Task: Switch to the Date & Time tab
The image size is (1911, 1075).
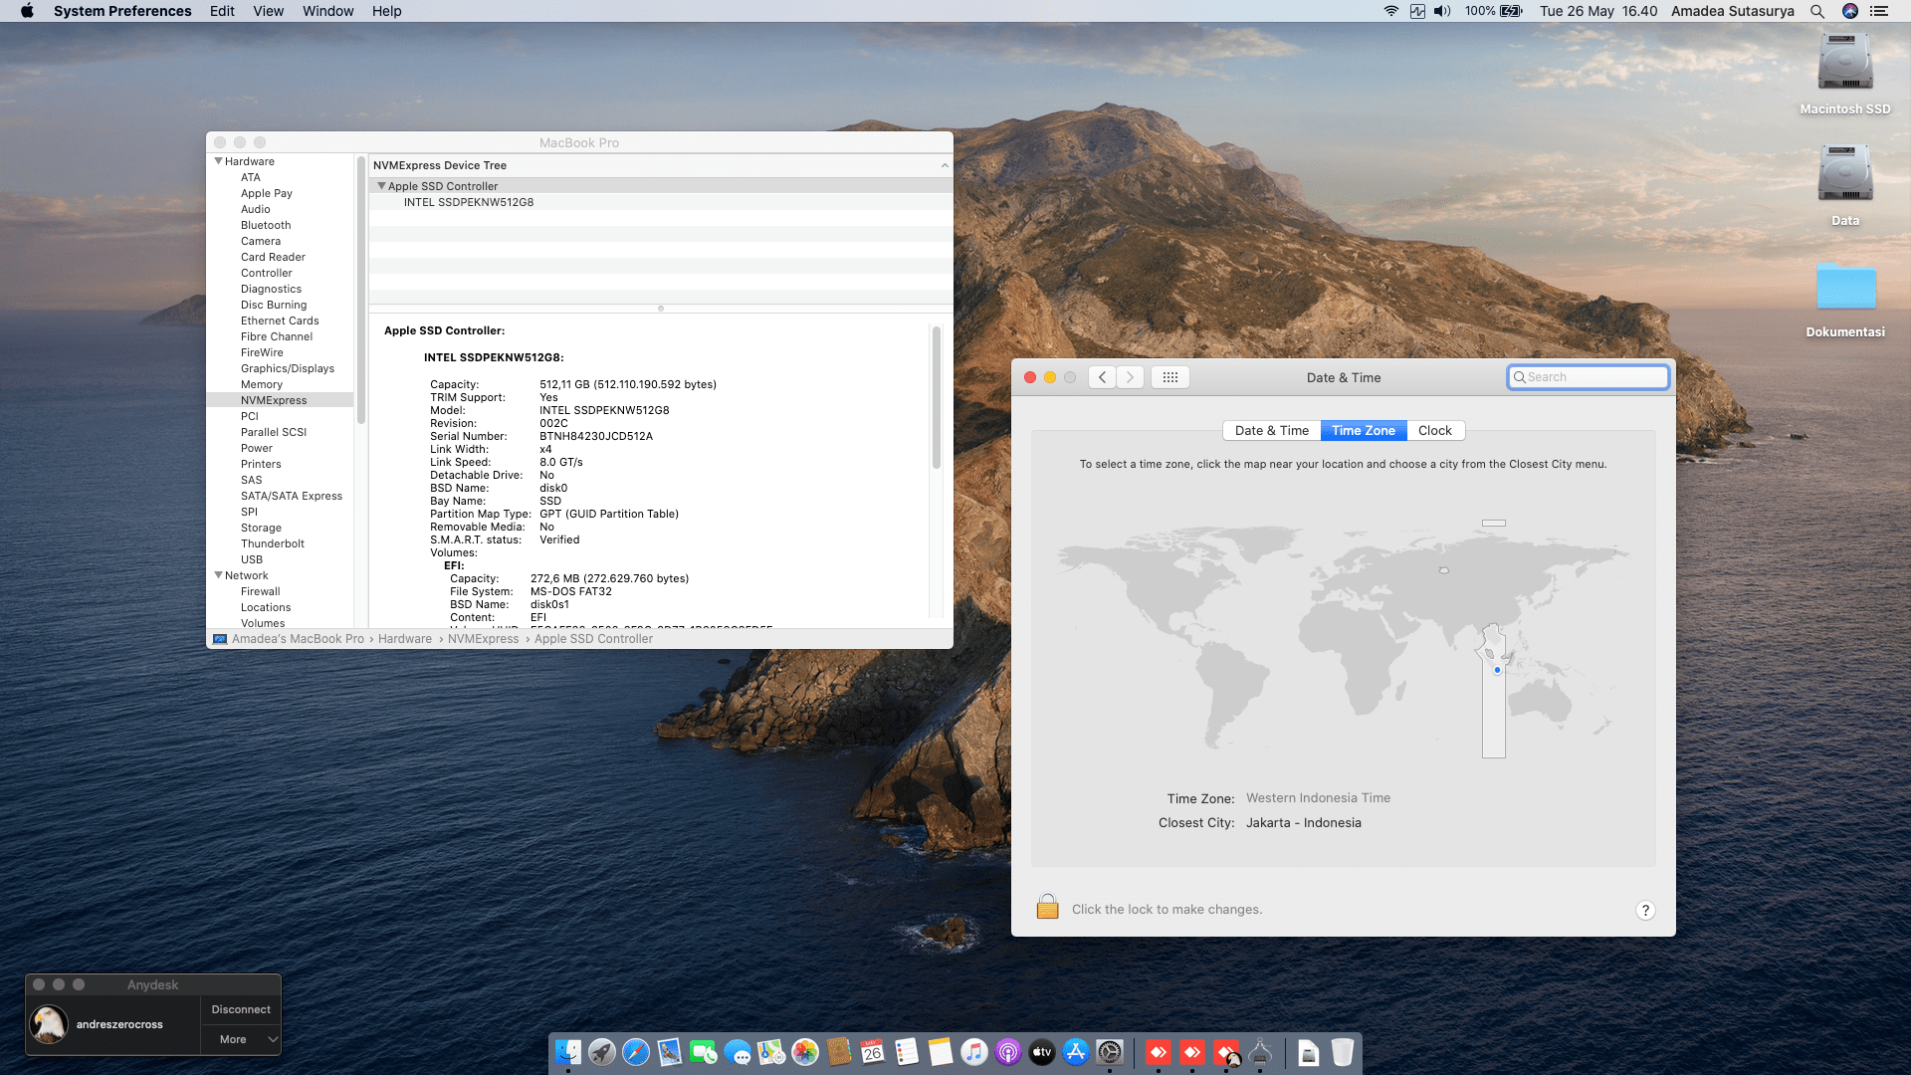Action: 1271,430
